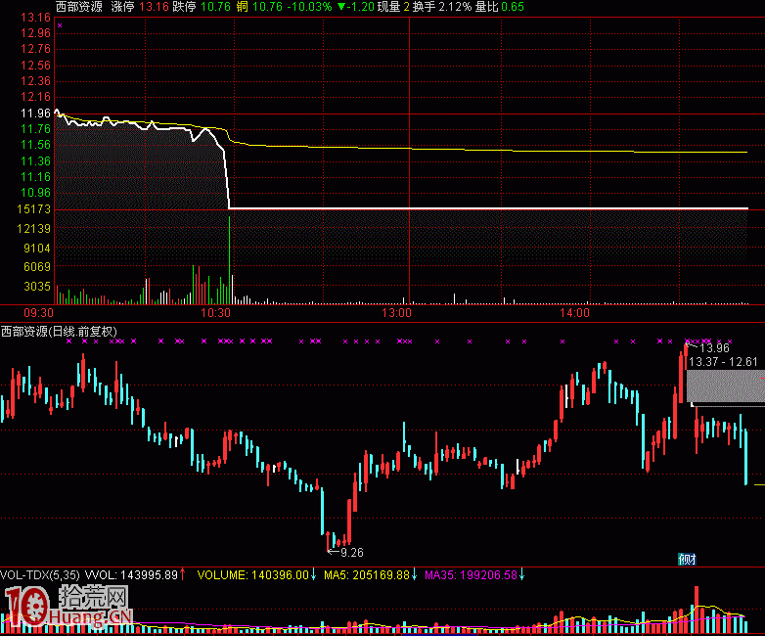Click the down arrow after MA35 value

[521, 574]
